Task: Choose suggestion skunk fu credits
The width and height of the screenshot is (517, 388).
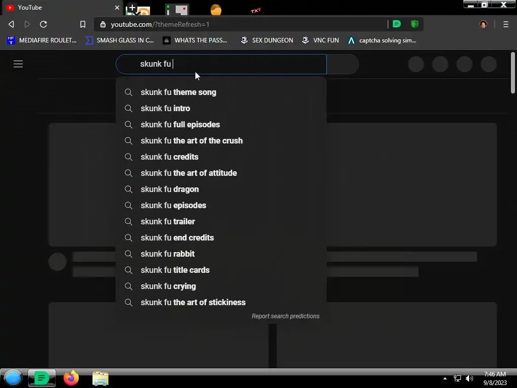Action: pos(221,157)
